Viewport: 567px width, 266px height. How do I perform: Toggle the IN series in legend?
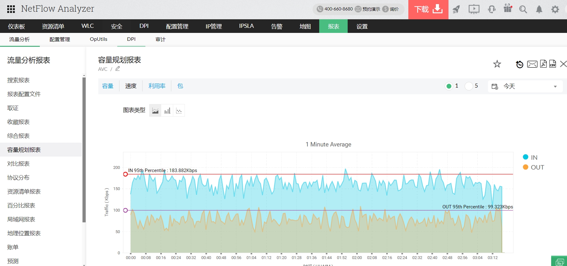point(534,158)
